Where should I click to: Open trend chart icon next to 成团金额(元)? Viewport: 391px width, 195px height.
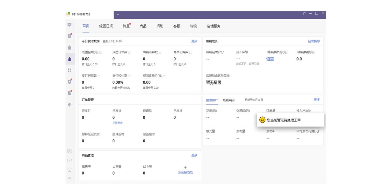pyautogui.click(x=101, y=52)
